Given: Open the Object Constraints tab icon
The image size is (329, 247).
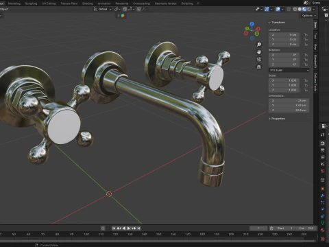Looking at the screenshot, I should [323, 216].
